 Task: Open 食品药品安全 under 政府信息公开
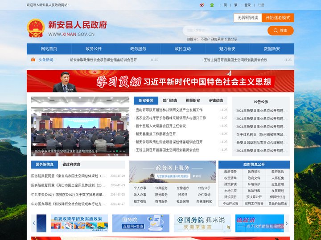click(278, 204)
